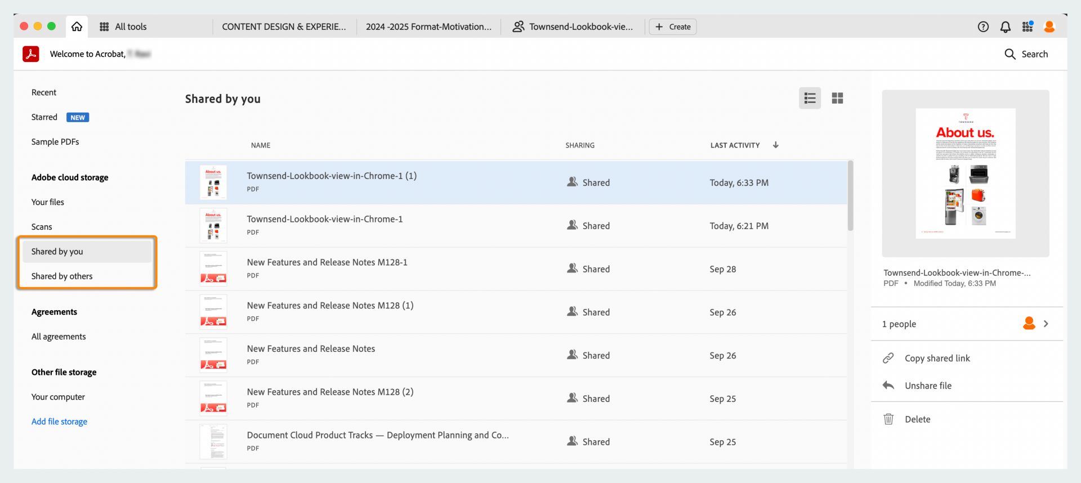Viewport: 1081px width, 483px height.
Task: Click the Home icon in top bar
Action: point(77,26)
